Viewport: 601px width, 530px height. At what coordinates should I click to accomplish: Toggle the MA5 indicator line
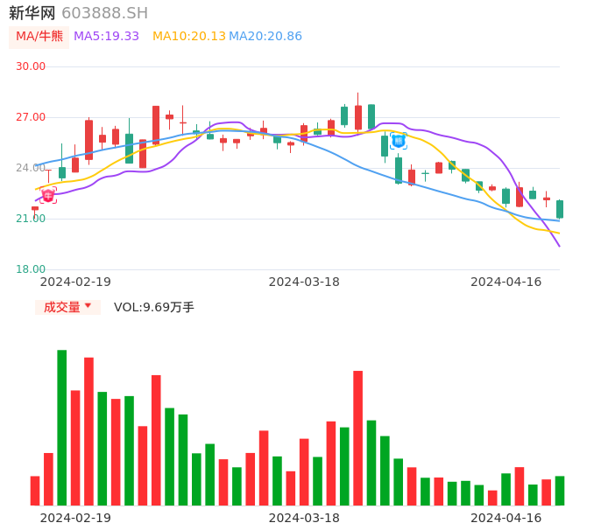106,36
